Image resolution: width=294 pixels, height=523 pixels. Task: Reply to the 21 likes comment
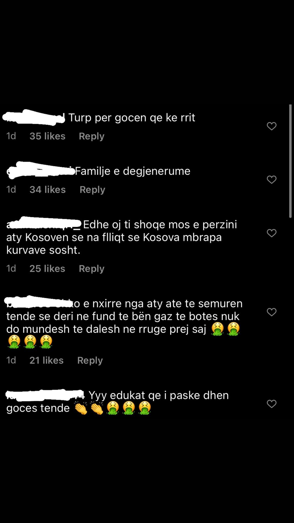90,360
